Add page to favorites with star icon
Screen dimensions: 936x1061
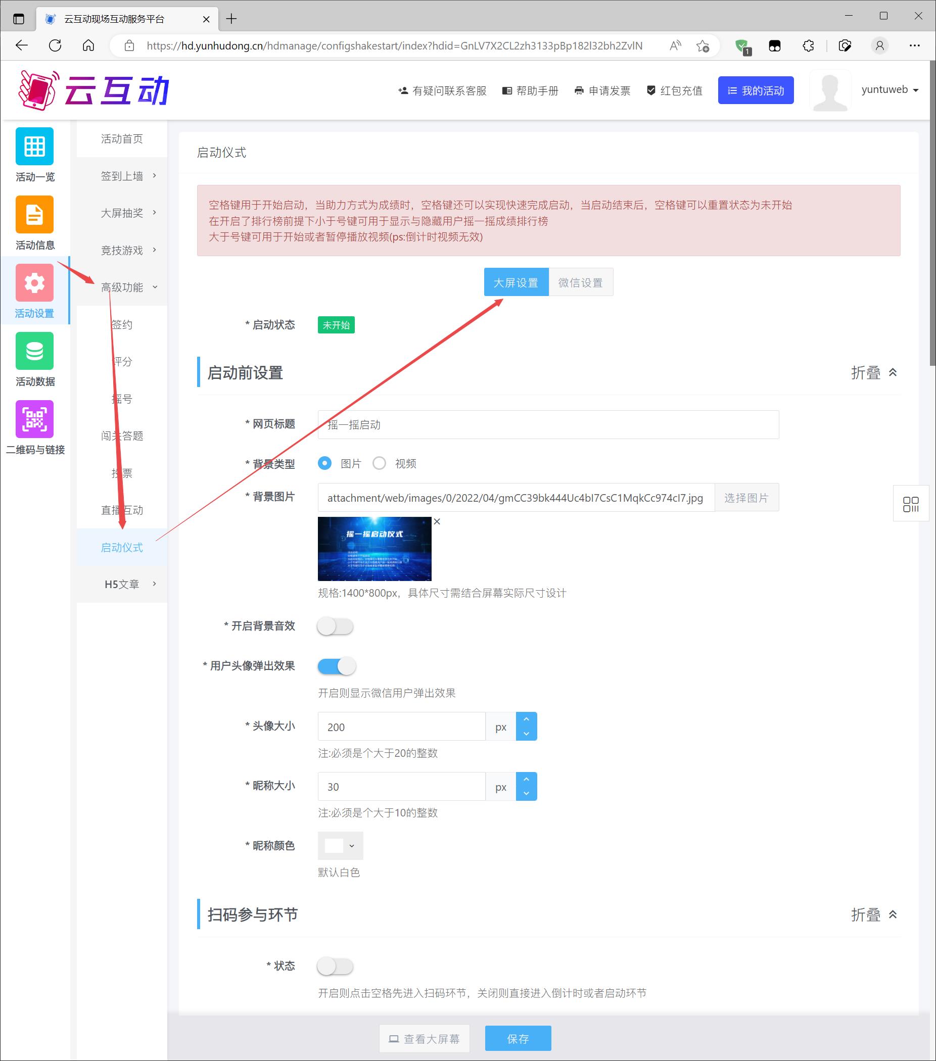point(703,45)
